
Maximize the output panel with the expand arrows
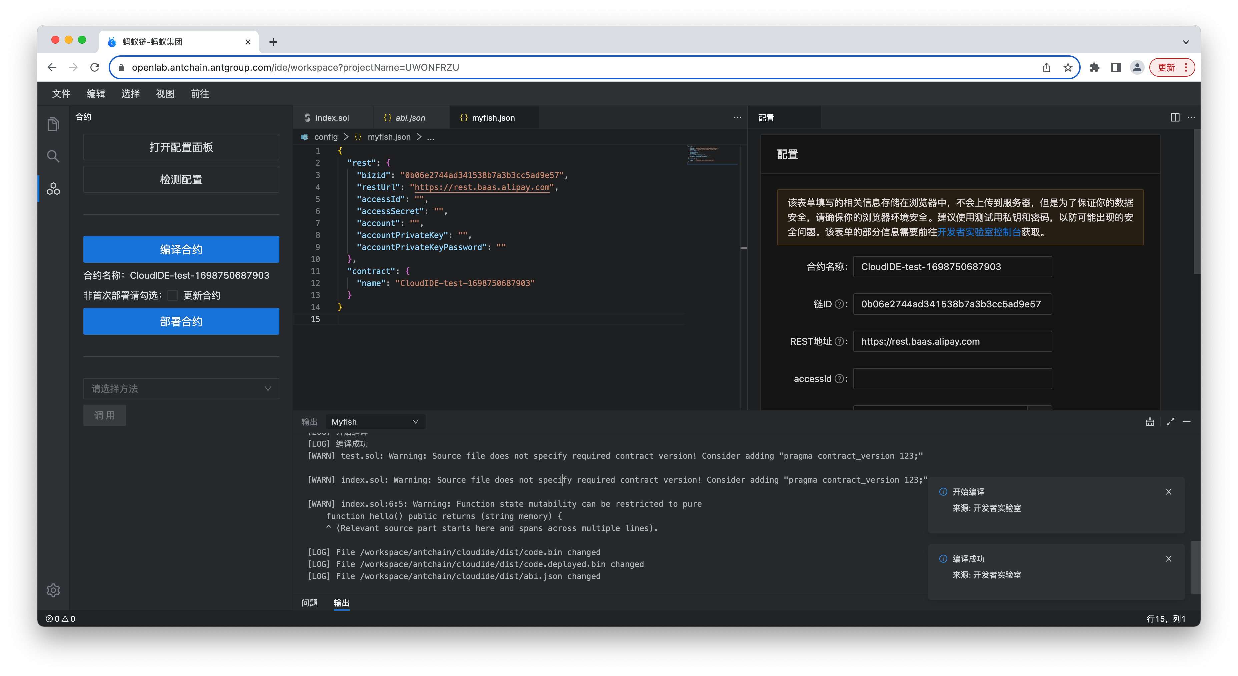(x=1171, y=422)
